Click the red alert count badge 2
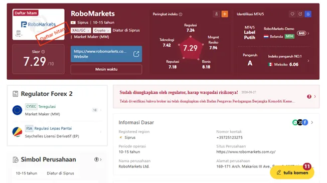Viewport: 327px width, 183px height. [x=309, y=96]
